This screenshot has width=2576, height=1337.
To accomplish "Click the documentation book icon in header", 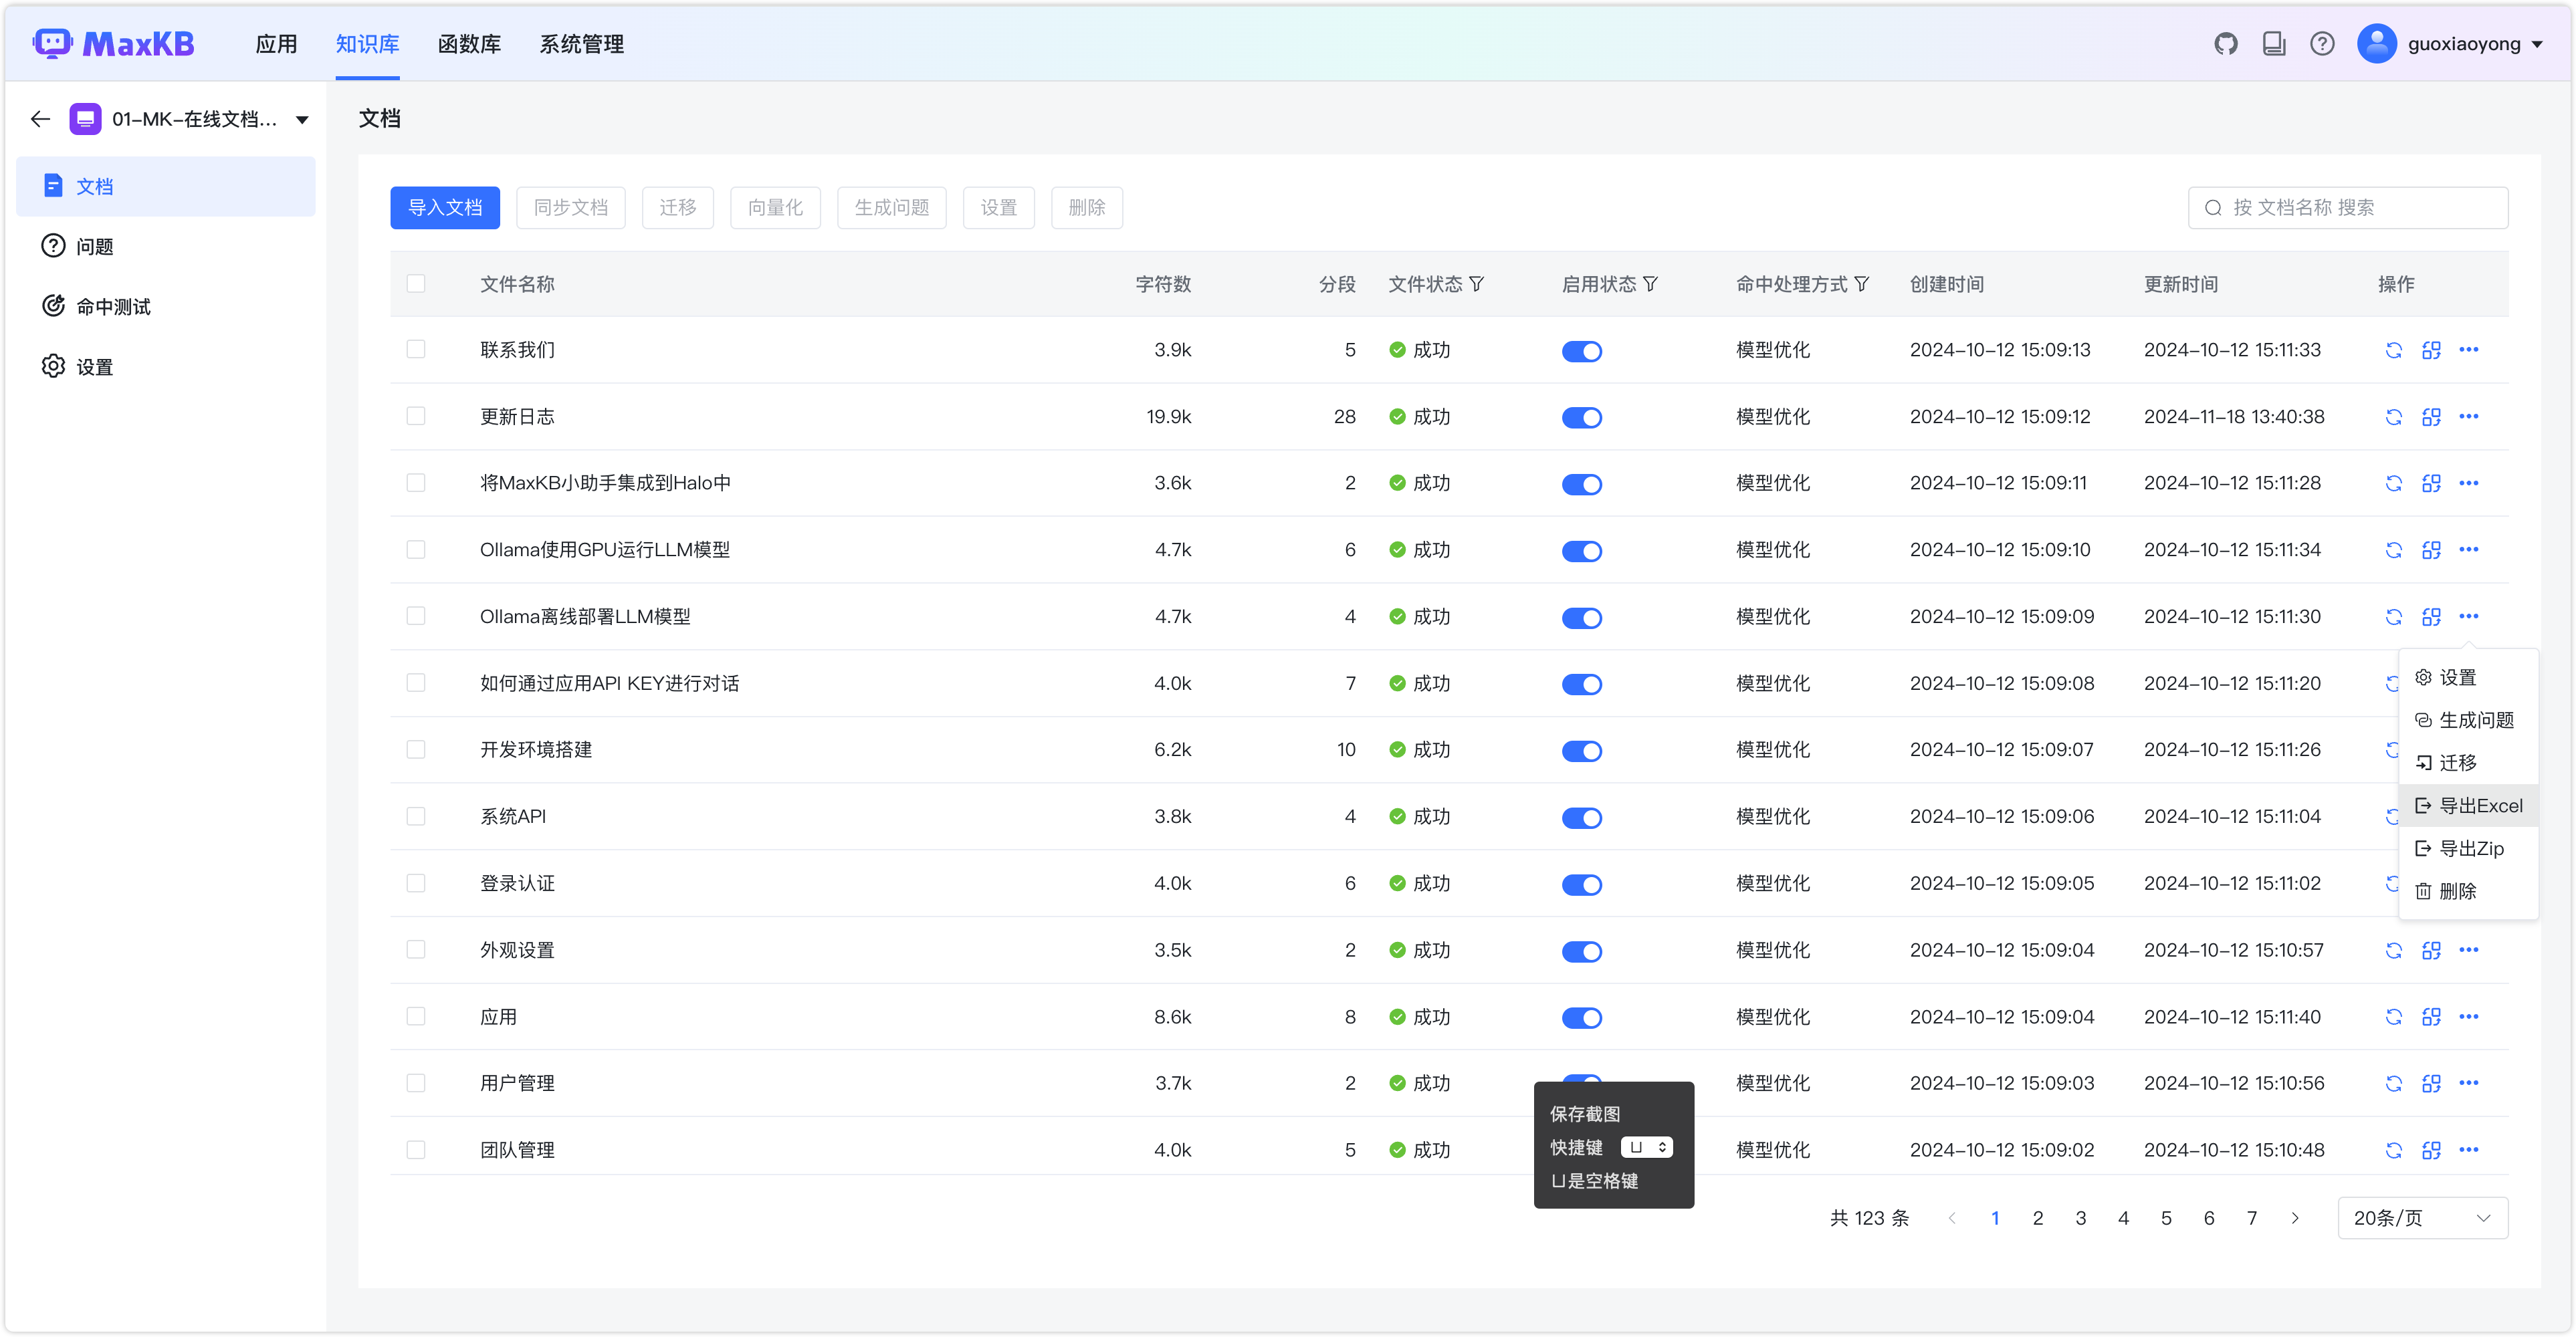I will click(2274, 44).
